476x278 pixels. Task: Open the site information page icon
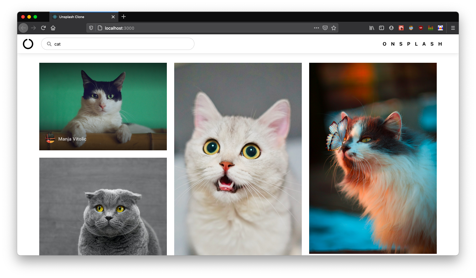tap(100, 28)
